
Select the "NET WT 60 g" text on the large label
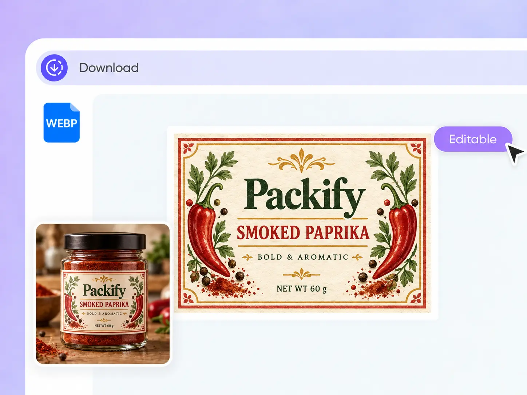coord(302,289)
